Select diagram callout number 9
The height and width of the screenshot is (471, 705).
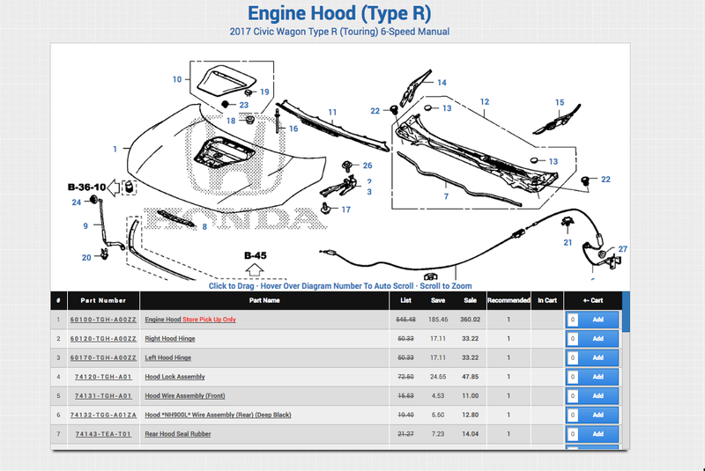85,226
